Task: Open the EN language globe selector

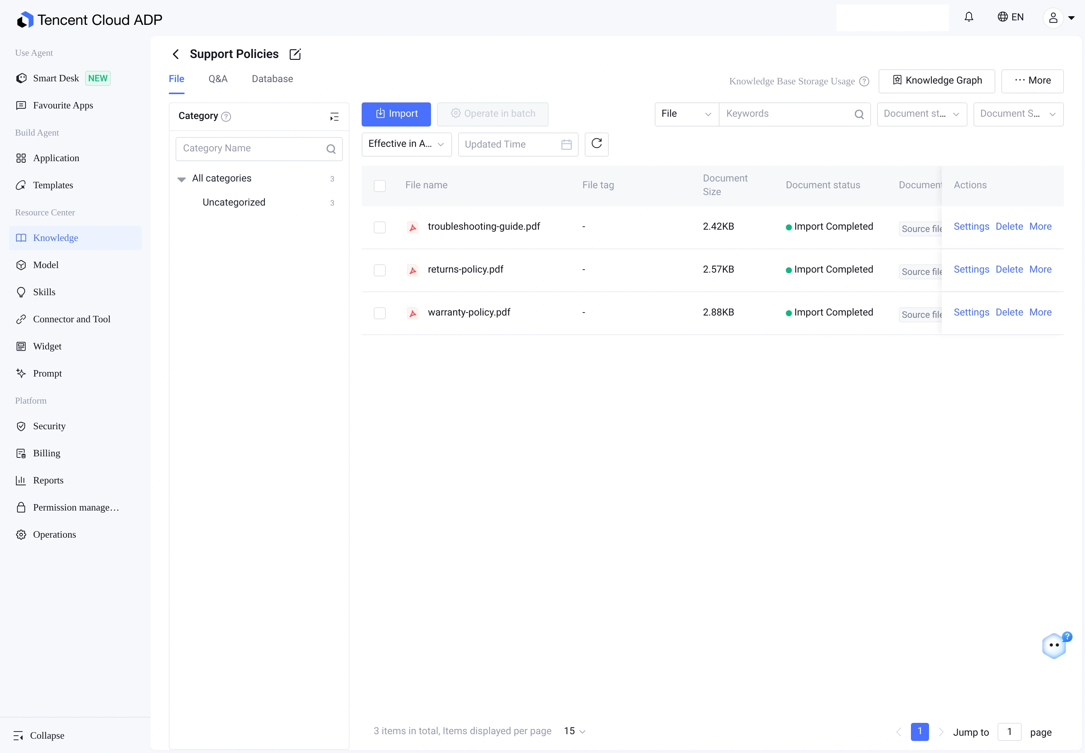Action: (x=1010, y=17)
